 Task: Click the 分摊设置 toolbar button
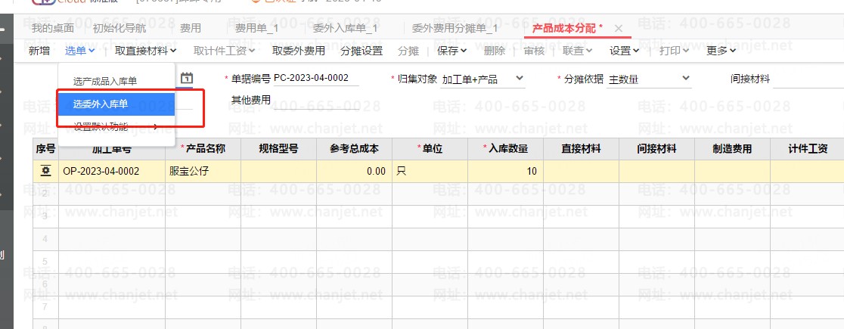point(361,51)
